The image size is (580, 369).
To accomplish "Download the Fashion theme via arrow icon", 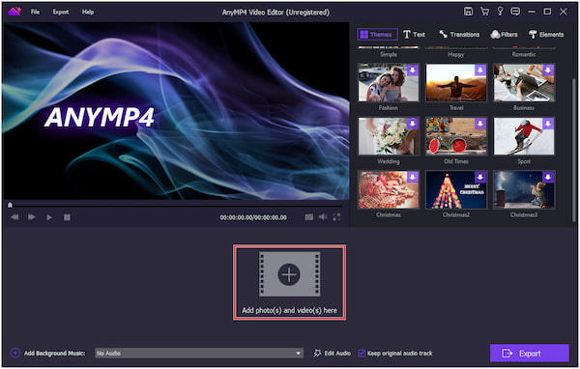I will point(413,70).
